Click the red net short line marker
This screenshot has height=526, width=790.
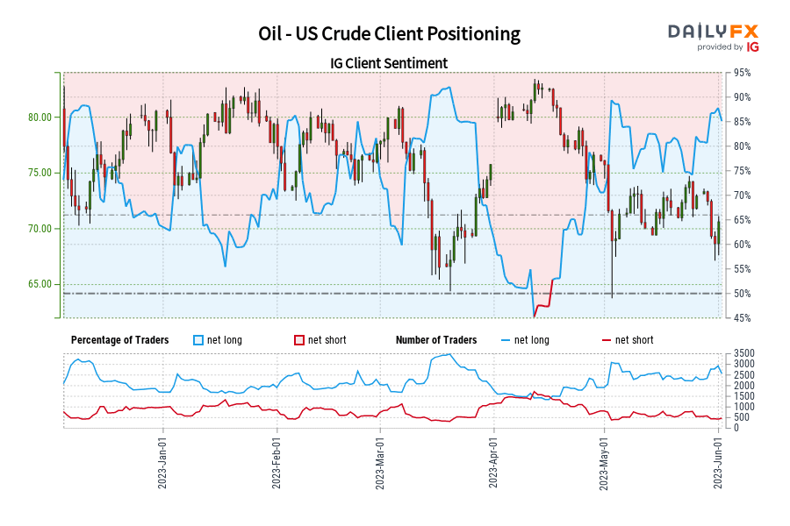click(605, 340)
